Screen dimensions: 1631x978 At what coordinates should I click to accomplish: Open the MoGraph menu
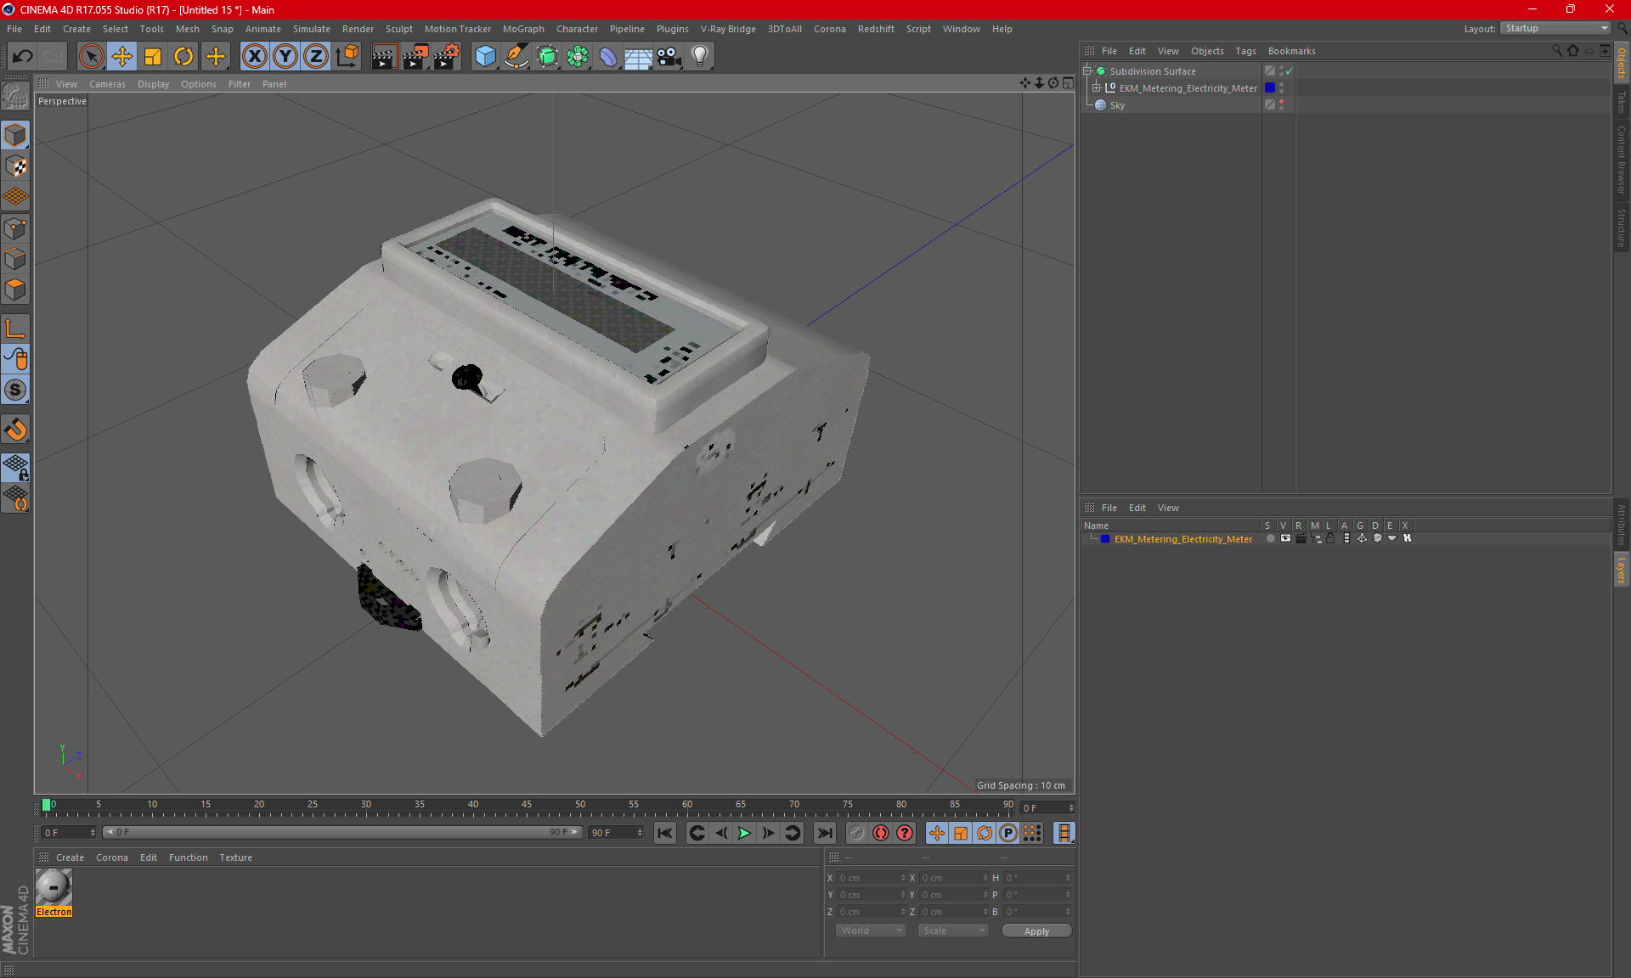click(522, 29)
